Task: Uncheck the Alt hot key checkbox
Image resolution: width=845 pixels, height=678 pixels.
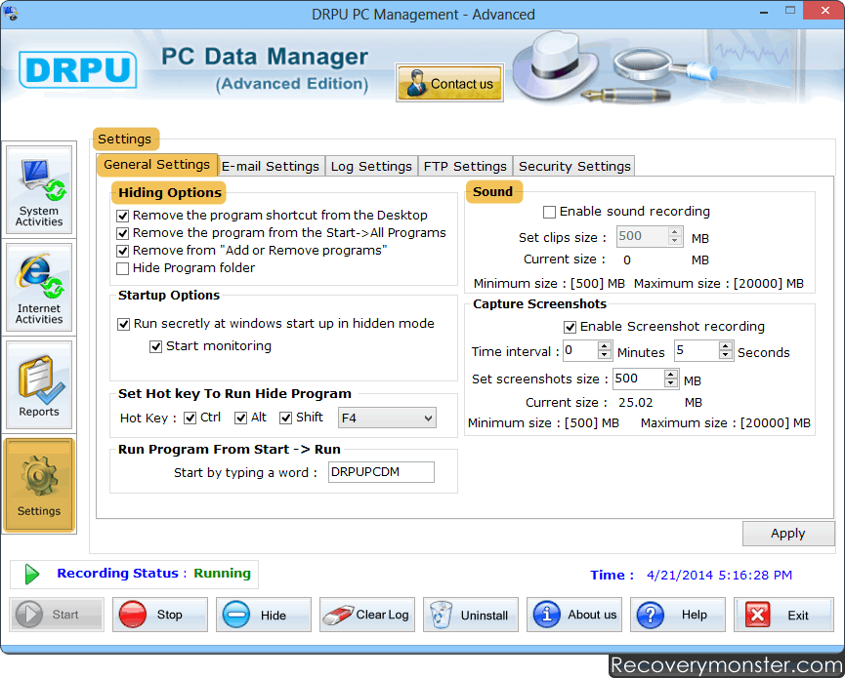Action: (240, 418)
